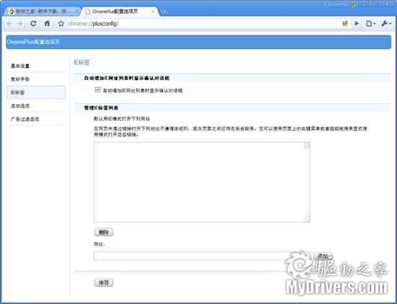Close the ChromePlus配置选项页 tab
Image resolution: width=397 pixels, height=304 pixels.
click(153, 12)
